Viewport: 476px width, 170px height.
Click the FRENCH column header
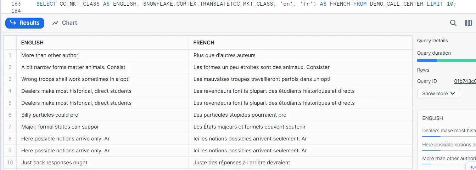[x=204, y=43]
